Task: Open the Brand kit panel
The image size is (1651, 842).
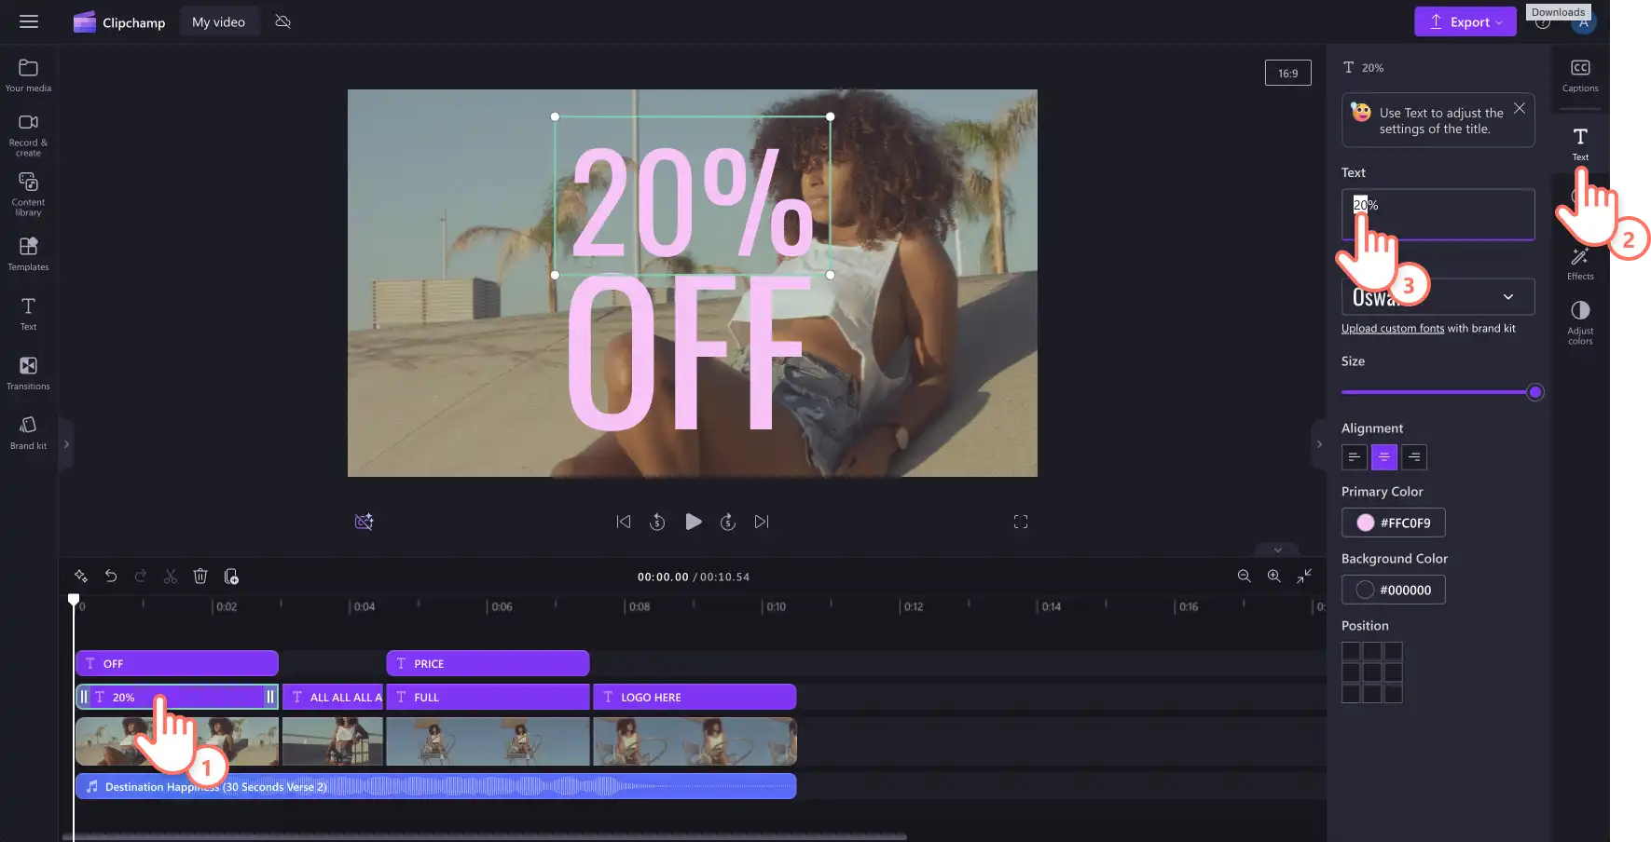Action: pos(28,433)
